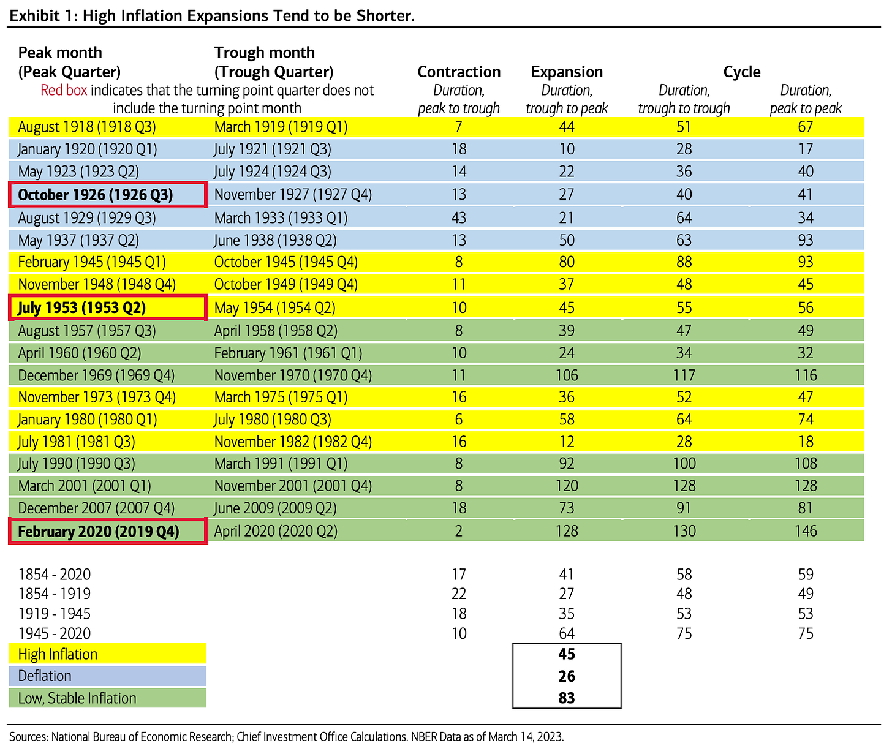
Task: Click the 'Expansion' column header
Action: (567, 72)
